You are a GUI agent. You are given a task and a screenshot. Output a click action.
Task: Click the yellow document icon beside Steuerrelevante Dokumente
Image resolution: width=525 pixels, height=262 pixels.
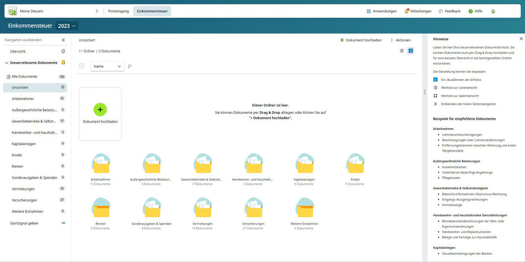(63, 63)
